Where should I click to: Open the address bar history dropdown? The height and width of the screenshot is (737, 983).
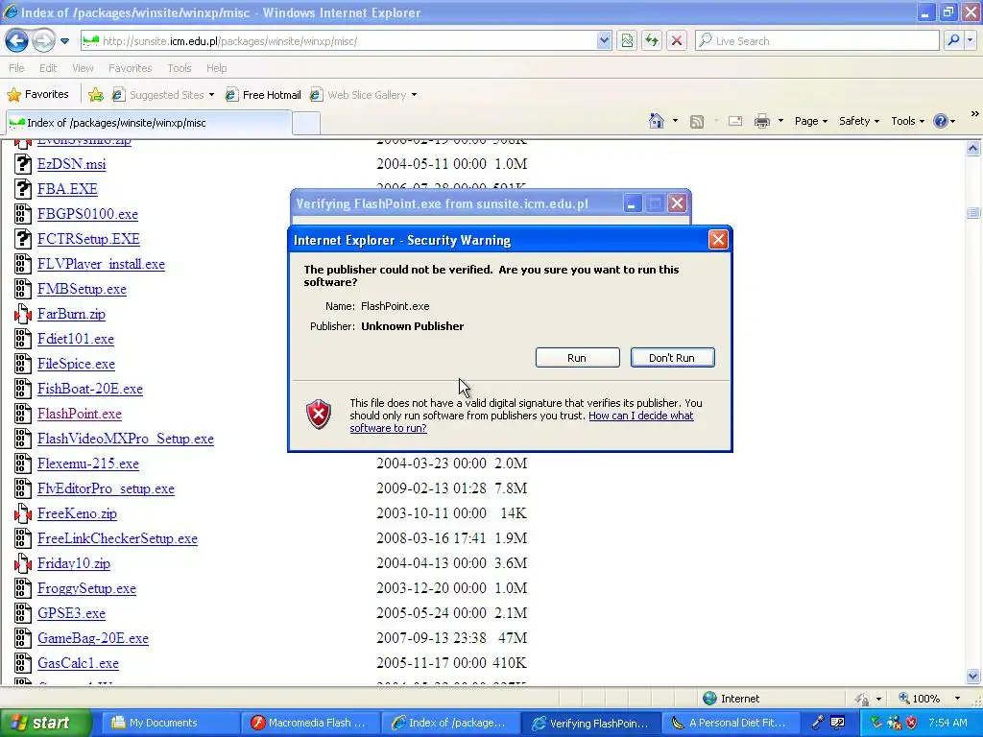click(603, 40)
